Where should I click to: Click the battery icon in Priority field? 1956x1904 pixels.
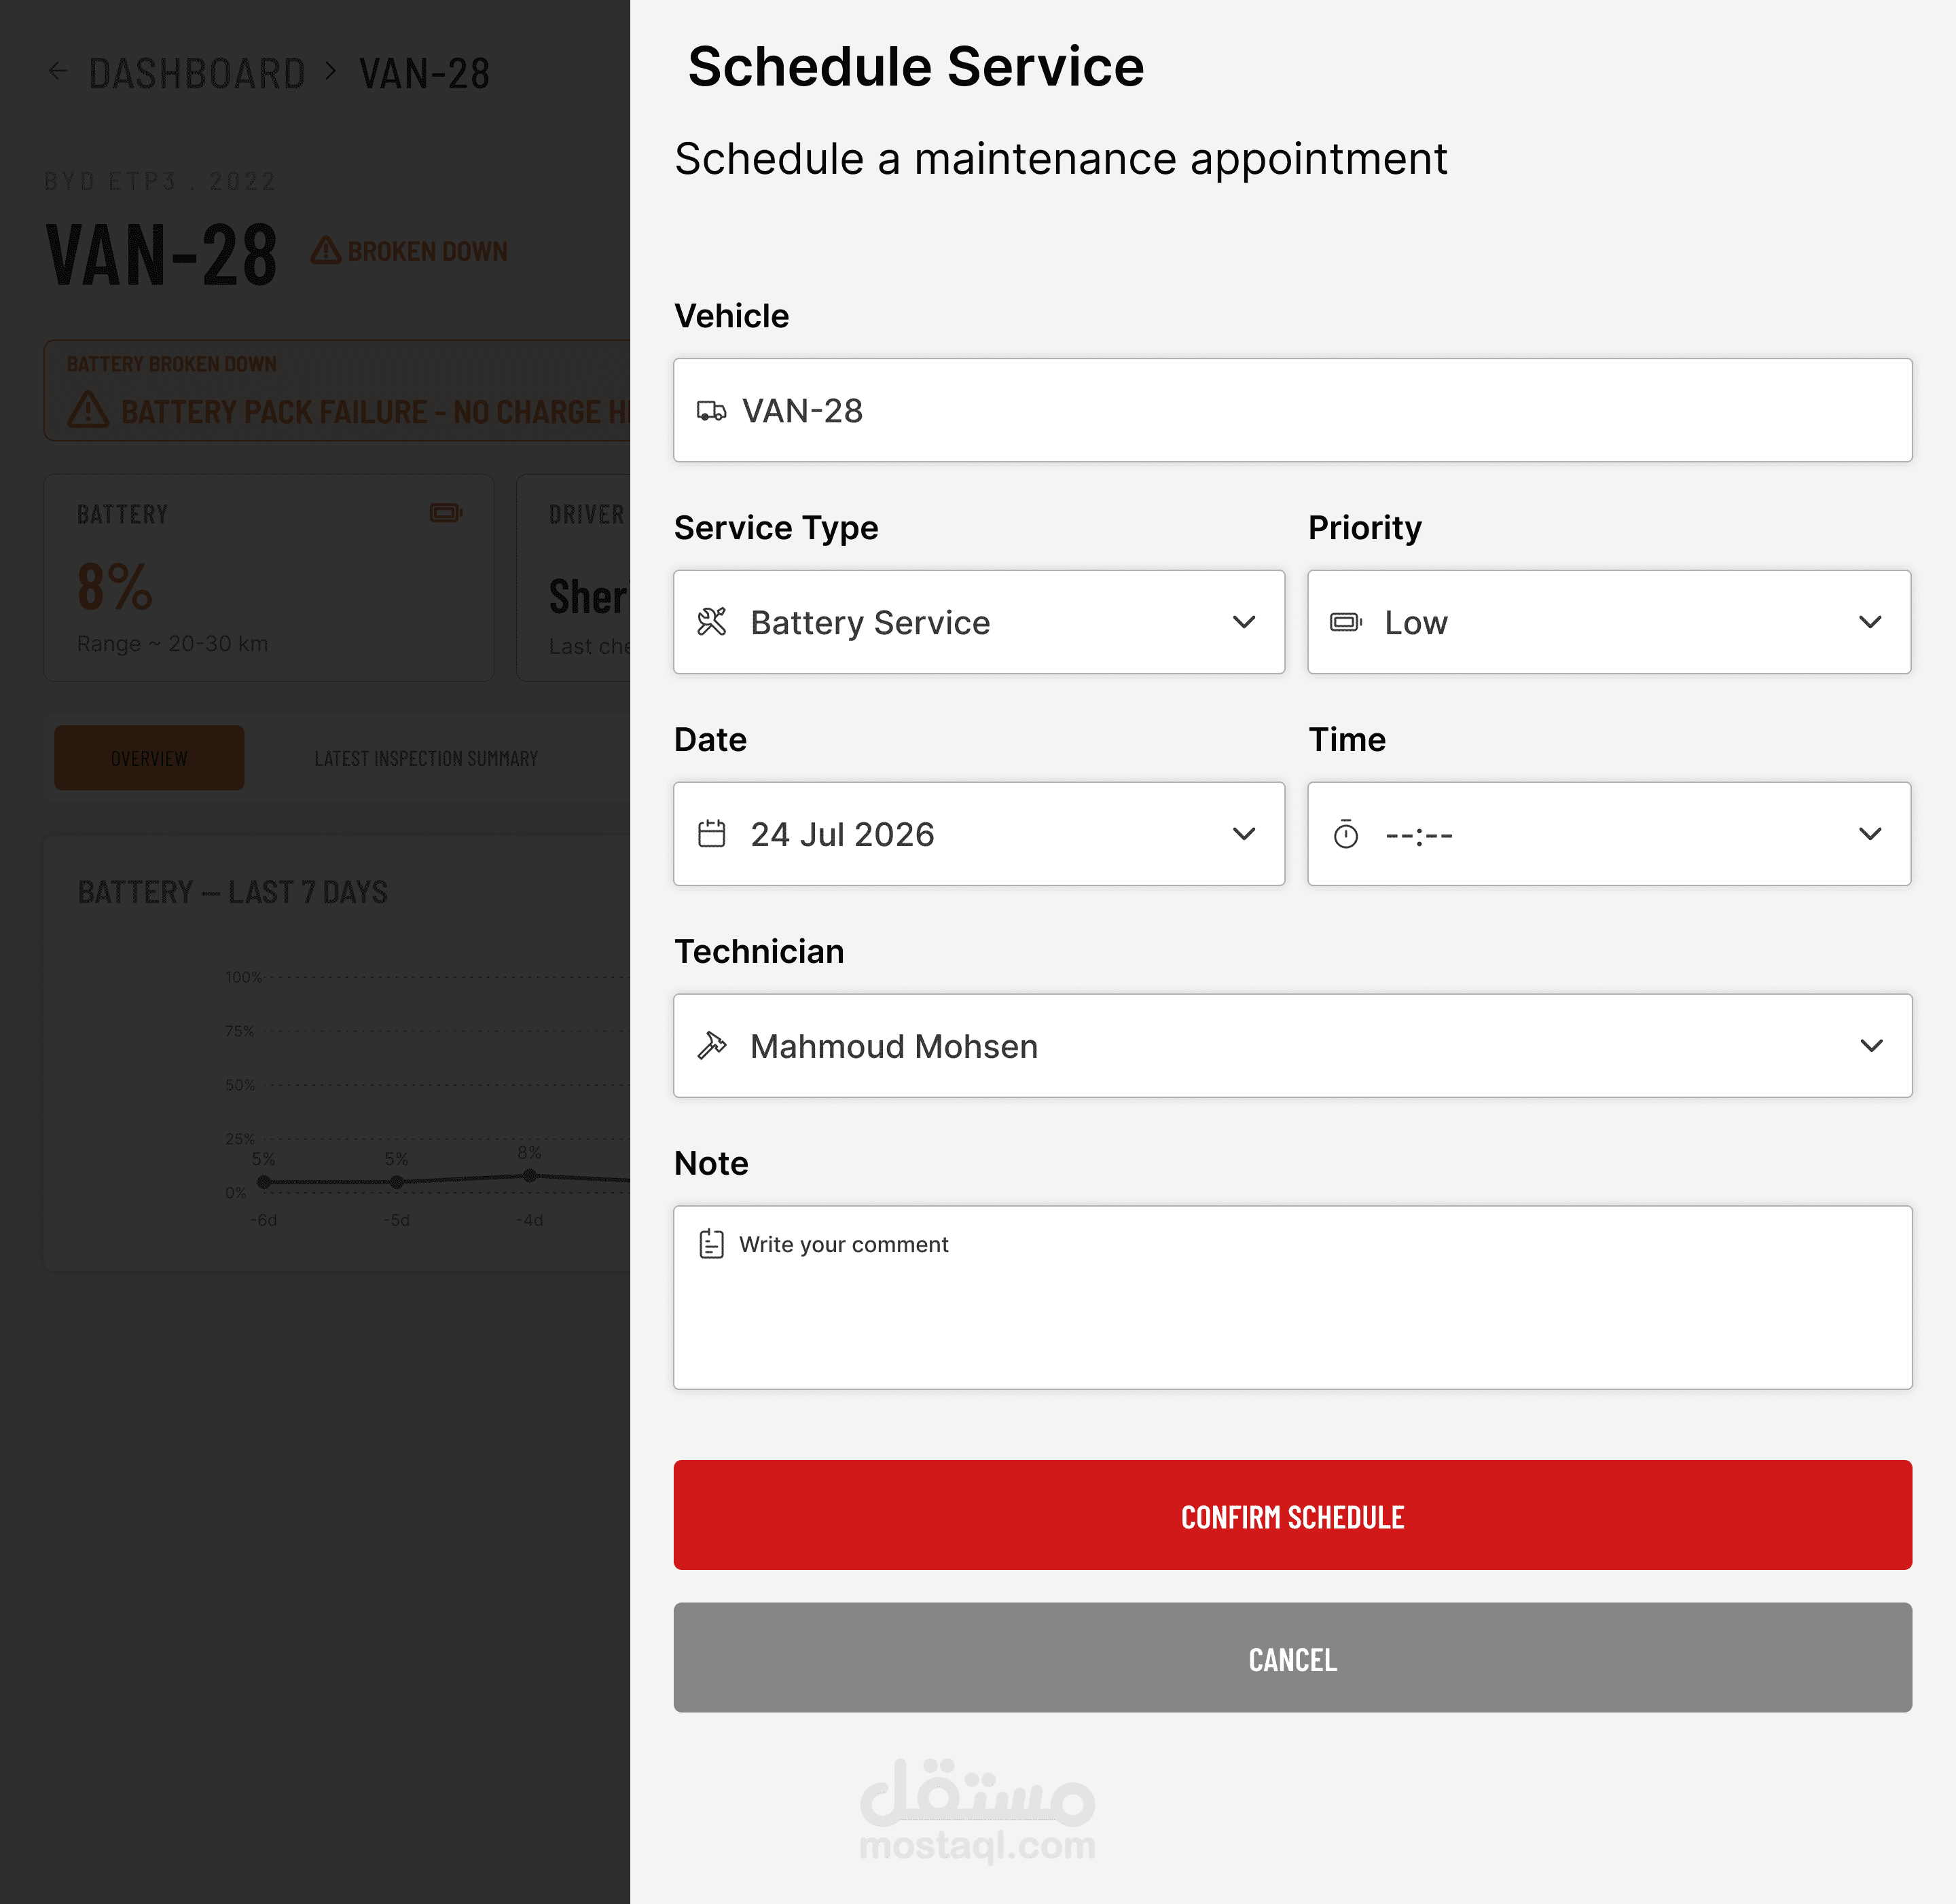pyautogui.click(x=1346, y=622)
